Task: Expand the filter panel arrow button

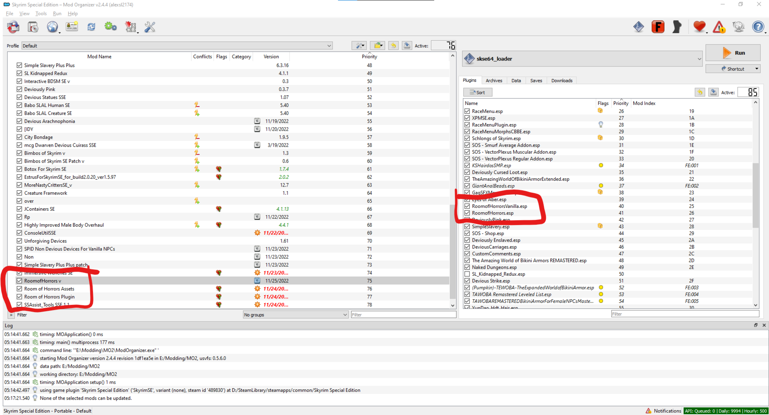Action: pos(11,315)
